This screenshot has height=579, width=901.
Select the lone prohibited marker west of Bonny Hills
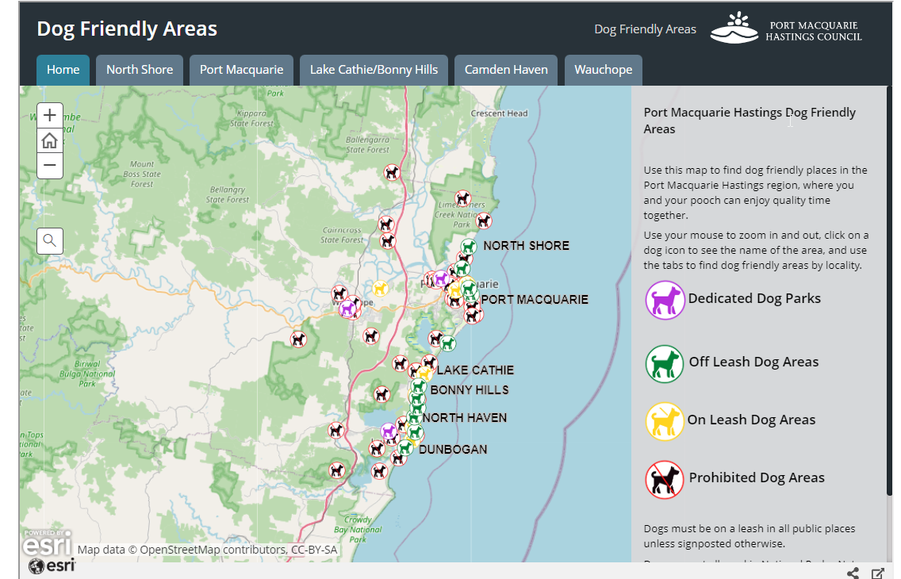(x=382, y=394)
